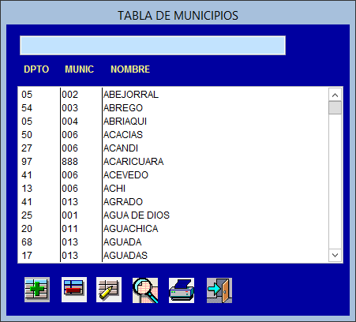Click department code 54 cell
The height and width of the screenshot is (322, 356).
pyautogui.click(x=27, y=108)
